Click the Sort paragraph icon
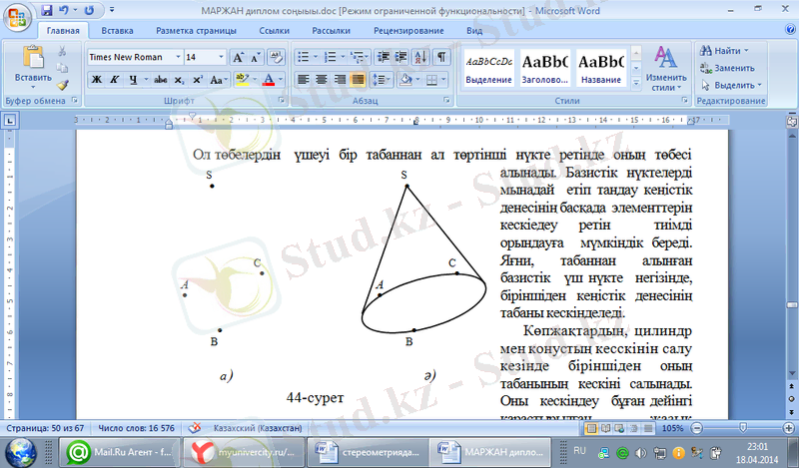Image resolution: width=799 pixels, height=468 pixels. click(x=422, y=58)
